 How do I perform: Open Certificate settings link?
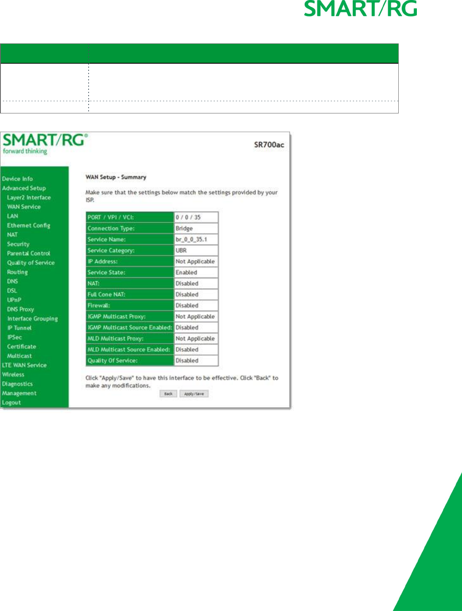click(22, 347)
